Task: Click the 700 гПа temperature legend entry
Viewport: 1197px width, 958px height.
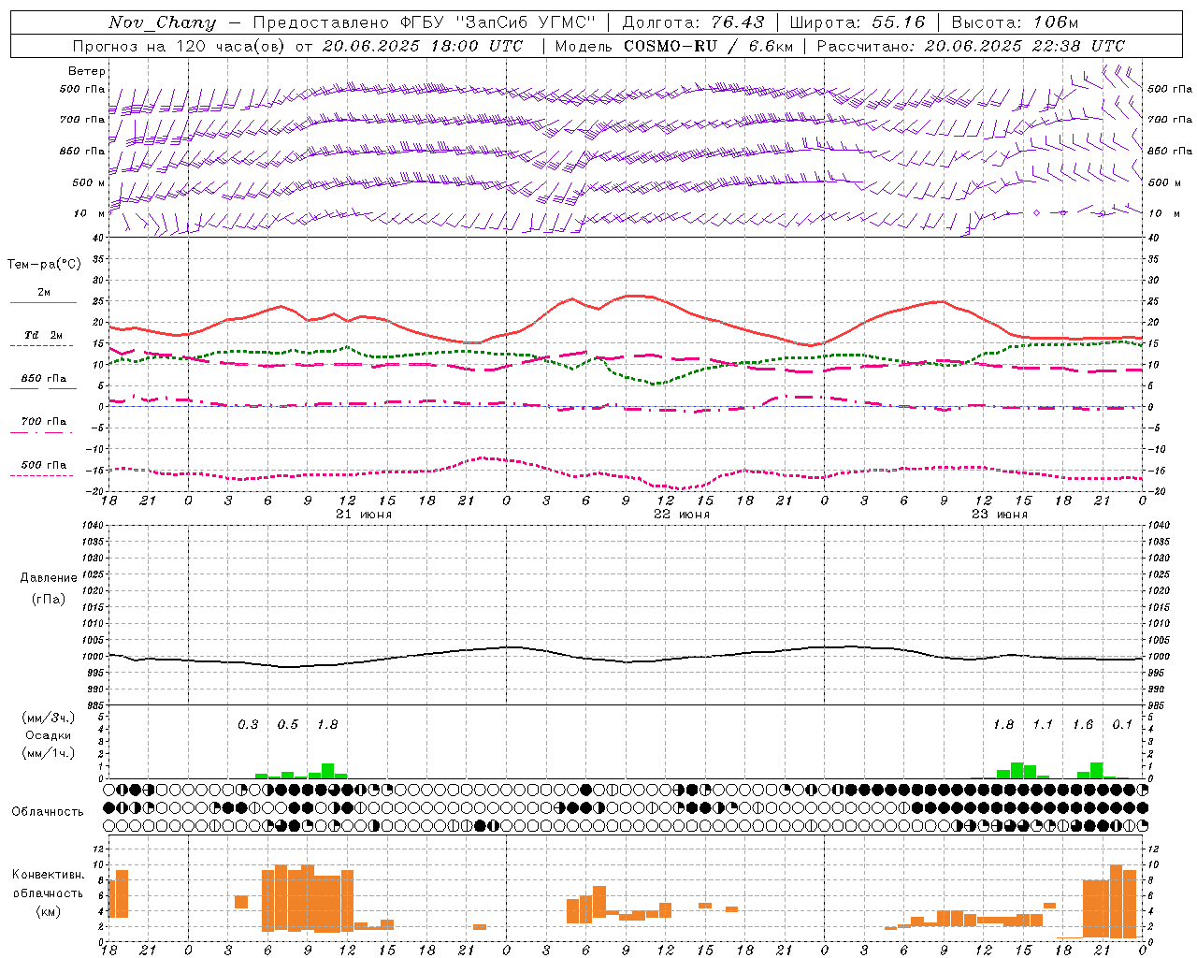Action: click(43, 421)
